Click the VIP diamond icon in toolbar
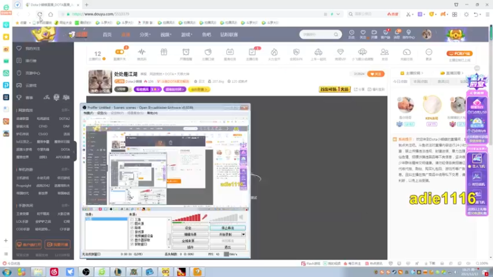This screenshot has height=277, width=493. 340,52
